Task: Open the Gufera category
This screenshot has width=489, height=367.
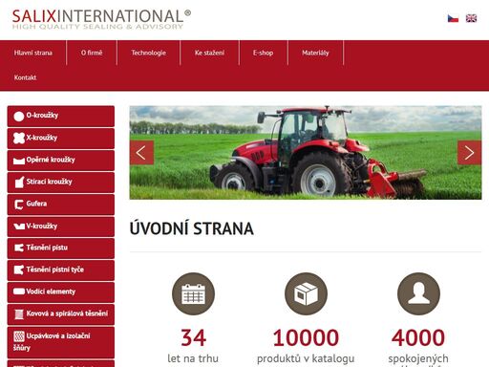Action: tap(61, 205)
